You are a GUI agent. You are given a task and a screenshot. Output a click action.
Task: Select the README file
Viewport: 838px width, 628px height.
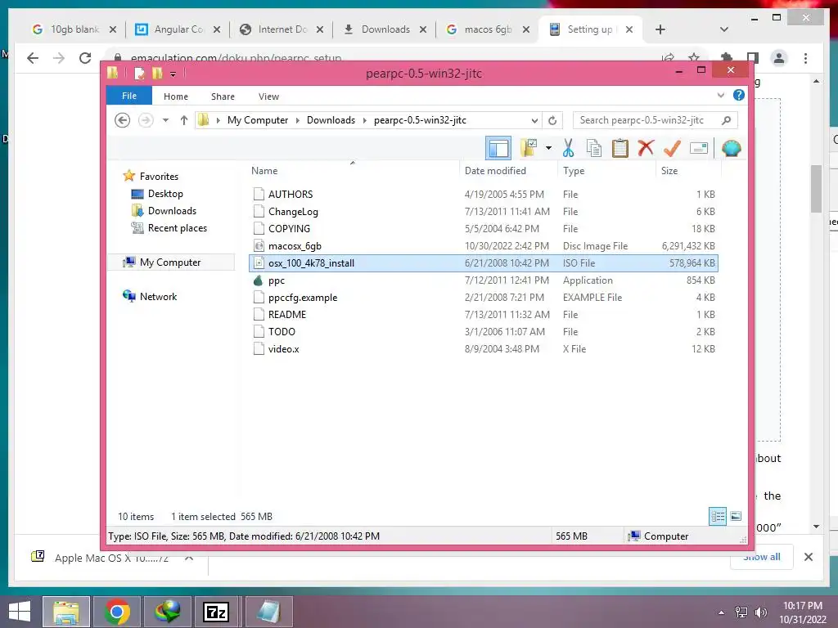tap(483, 314)
